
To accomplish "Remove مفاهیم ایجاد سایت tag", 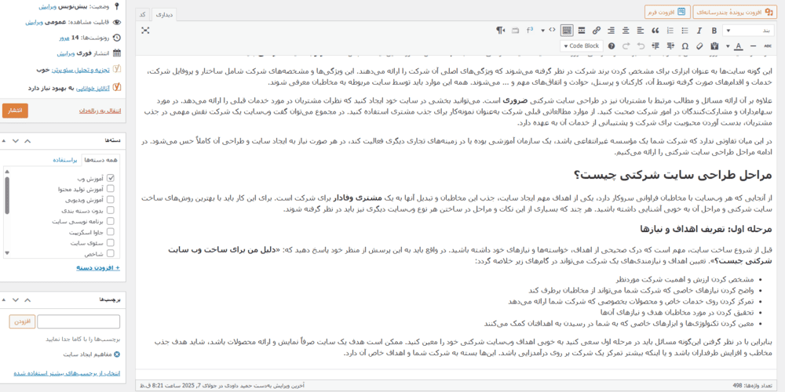I will (x=117, y=354).
